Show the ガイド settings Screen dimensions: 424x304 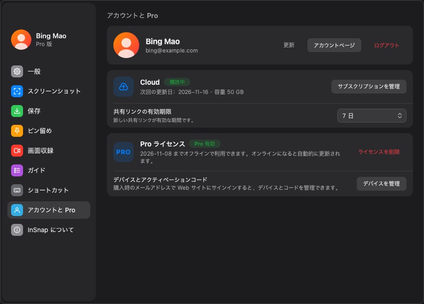click(x=49, y=170)
